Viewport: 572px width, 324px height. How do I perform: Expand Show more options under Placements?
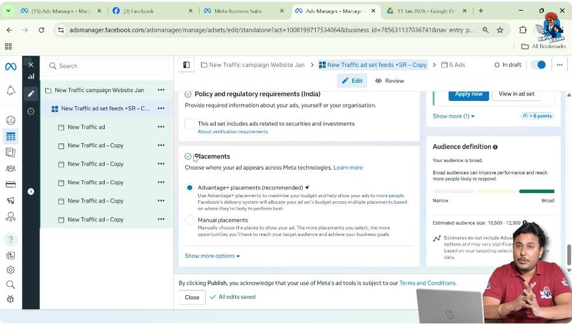pos(212,256)
